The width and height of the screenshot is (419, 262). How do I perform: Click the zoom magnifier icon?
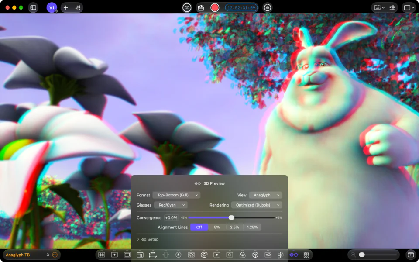point(353,255)
